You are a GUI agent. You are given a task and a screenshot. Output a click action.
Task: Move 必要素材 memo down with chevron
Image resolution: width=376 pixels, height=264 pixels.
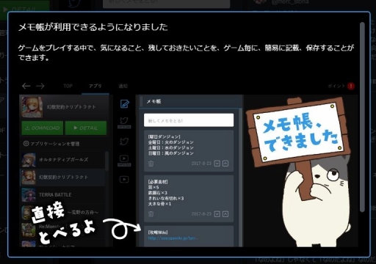click(217, 214)
